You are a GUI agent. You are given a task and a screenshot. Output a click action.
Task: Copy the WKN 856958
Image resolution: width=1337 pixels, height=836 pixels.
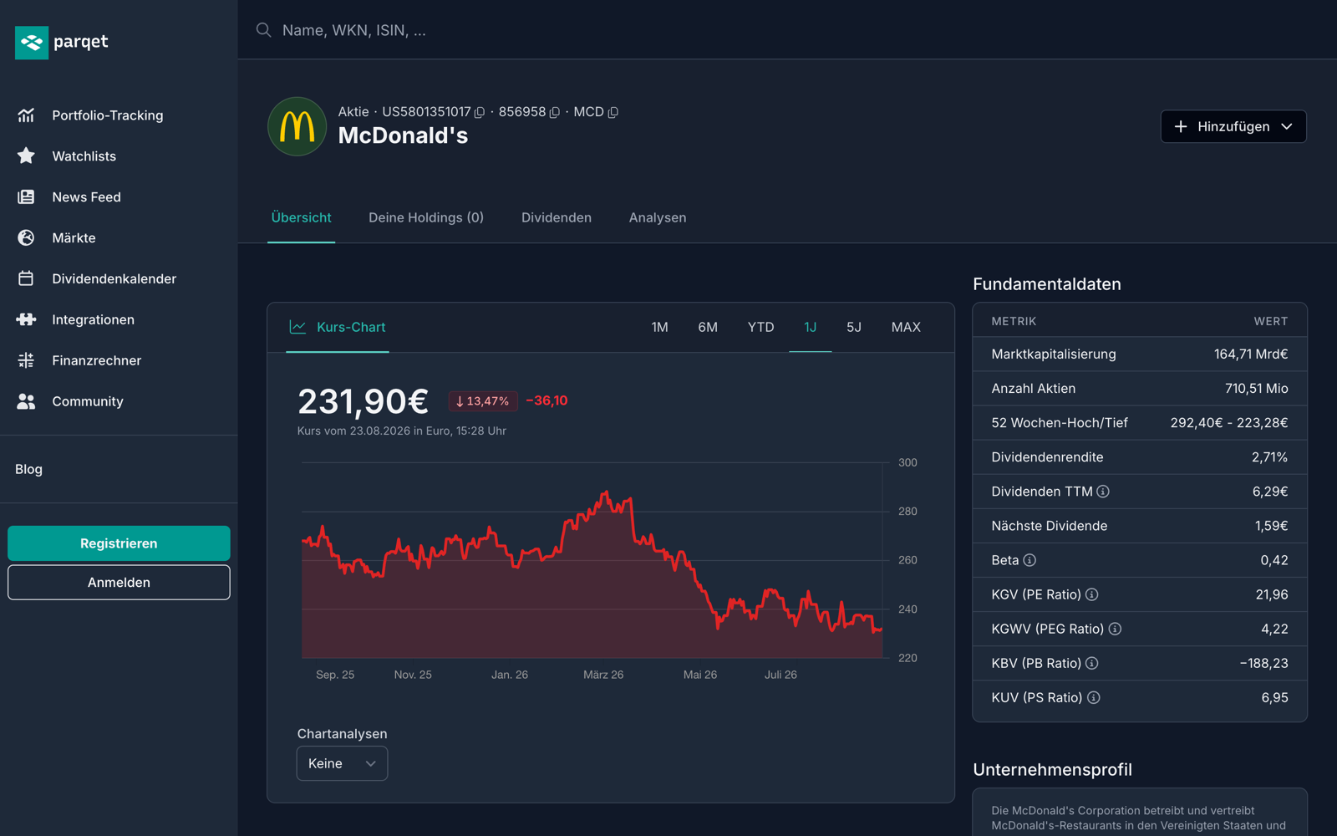555,112
